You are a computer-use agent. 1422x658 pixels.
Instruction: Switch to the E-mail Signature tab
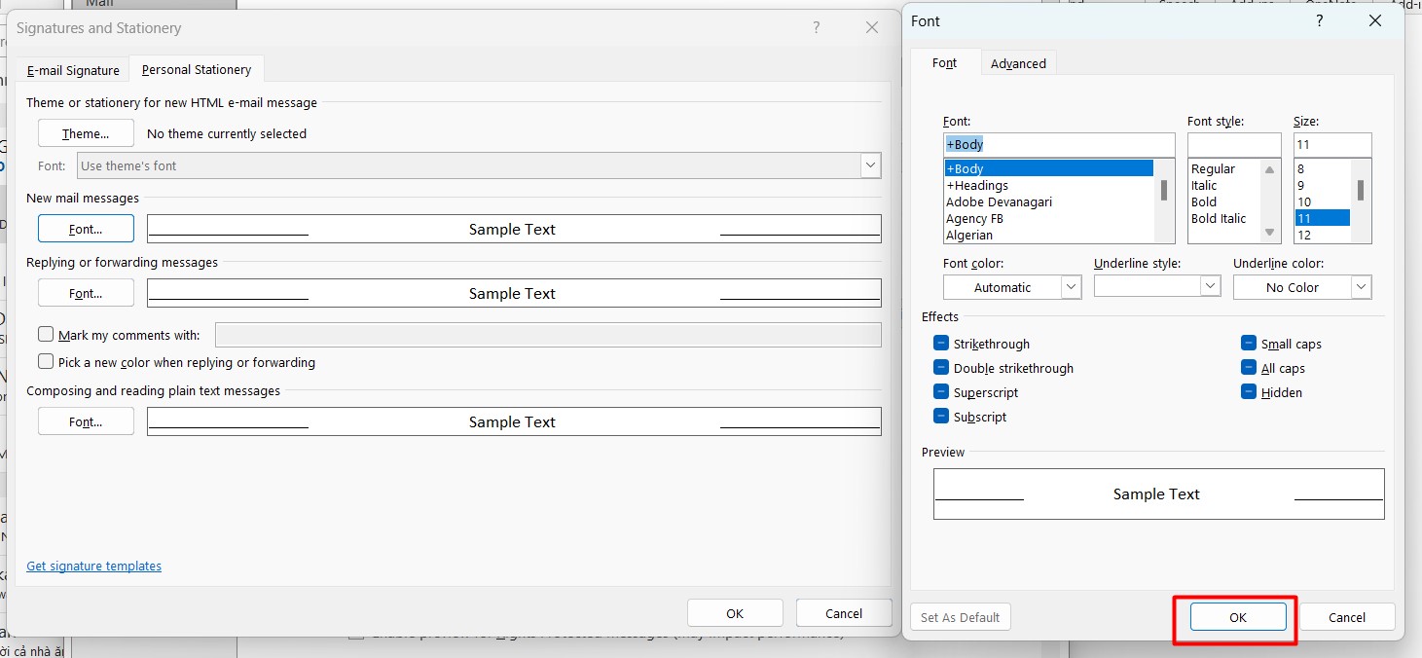(x=73, y=70)
